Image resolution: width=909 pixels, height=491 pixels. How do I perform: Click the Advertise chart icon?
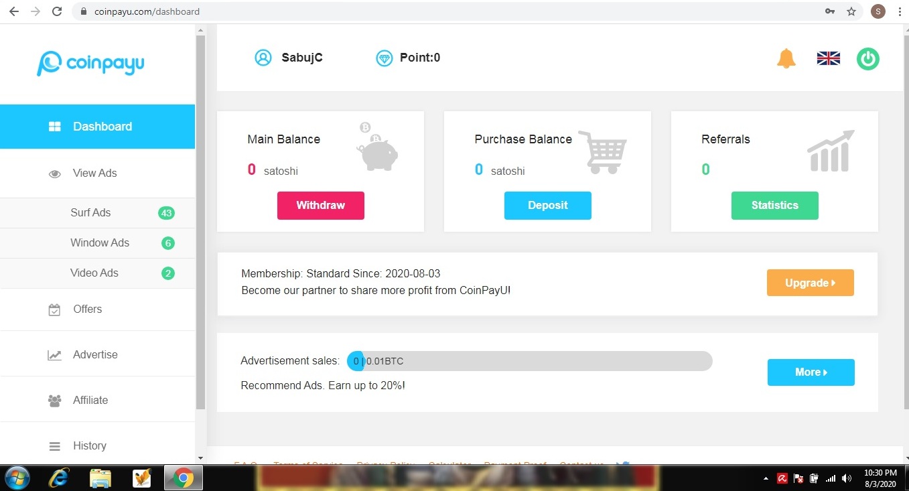pyautogui.click(x=54, y=354)
